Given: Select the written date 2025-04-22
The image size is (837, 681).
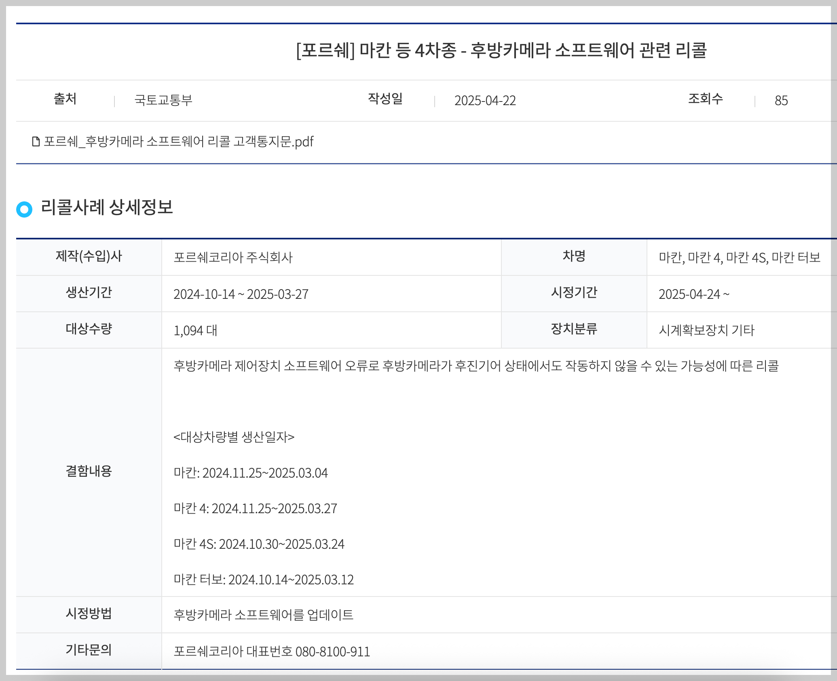Looking at the screenshot, I should [485, 100].
